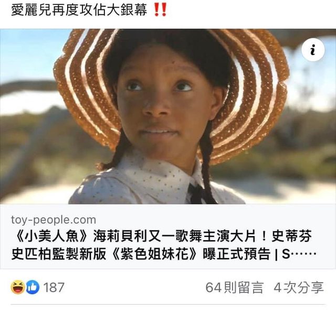Select the post caption 愛麗兒再度攻佔大銀幕

coord(79,10)
